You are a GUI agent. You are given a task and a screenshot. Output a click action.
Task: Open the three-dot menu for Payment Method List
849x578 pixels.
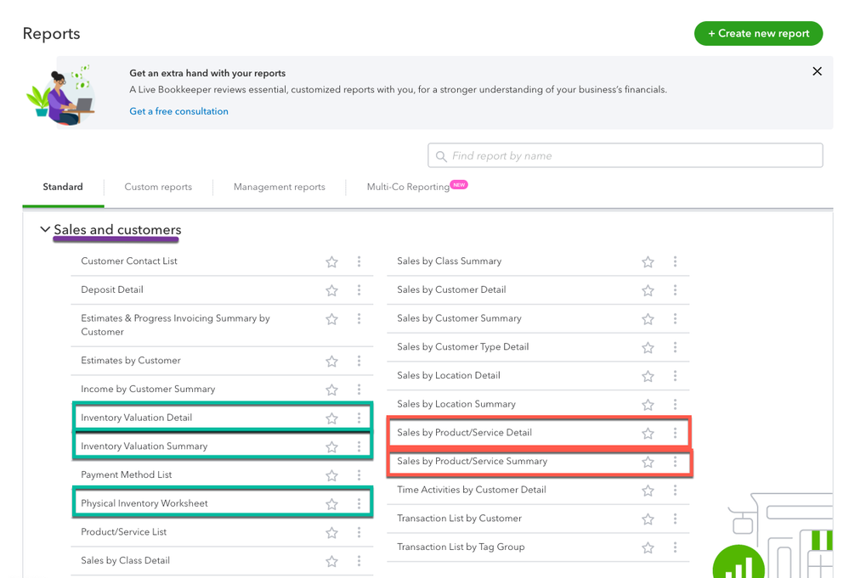[x=359, y=474]
